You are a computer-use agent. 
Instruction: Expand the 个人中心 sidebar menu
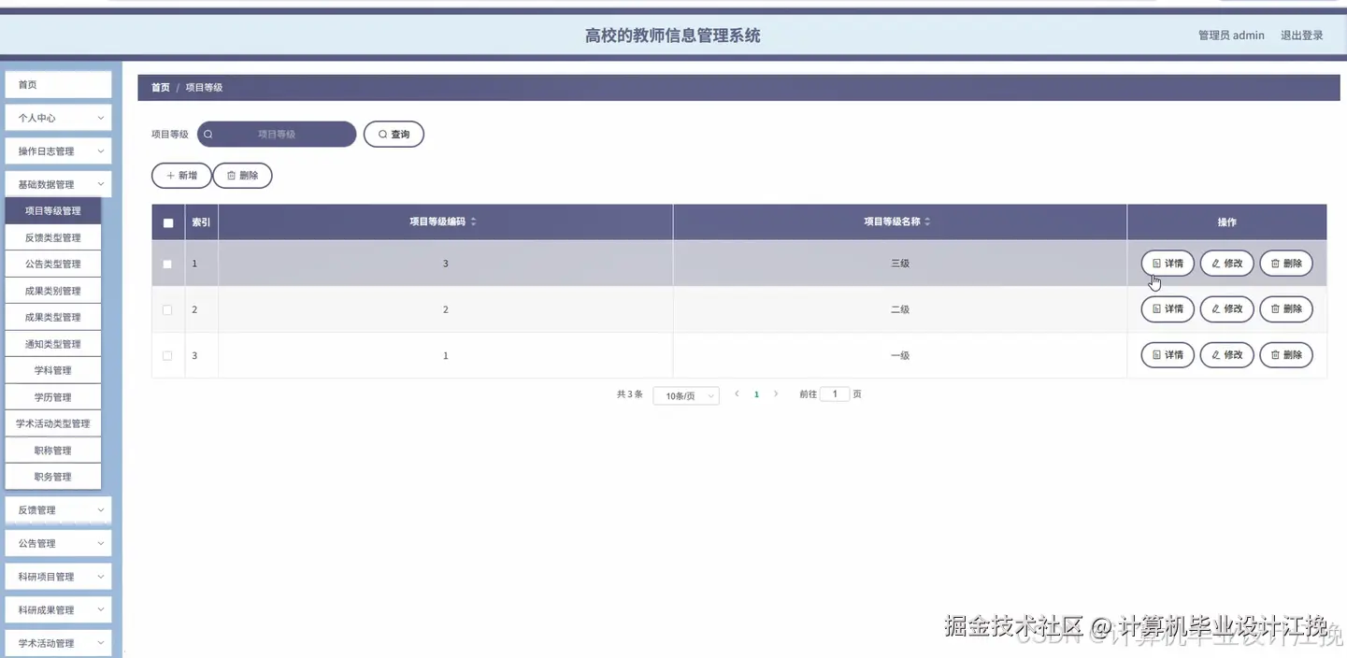(57, 117)
